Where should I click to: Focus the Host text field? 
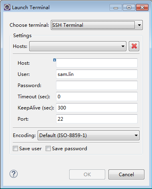pyautogui.click(x=97, y=63)
